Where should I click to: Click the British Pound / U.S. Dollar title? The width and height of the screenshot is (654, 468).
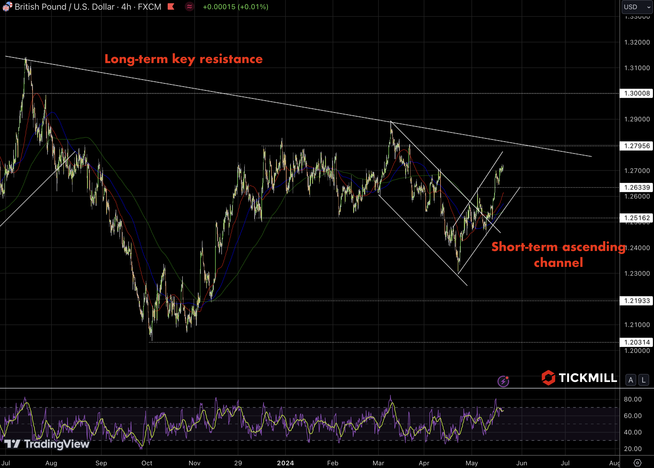point(65,7)
